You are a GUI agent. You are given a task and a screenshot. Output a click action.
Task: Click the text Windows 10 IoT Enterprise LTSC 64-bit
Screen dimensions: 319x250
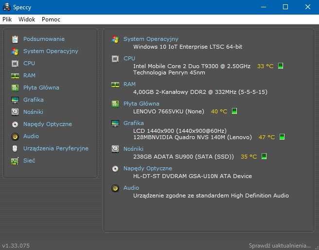[x=188, y=47]
